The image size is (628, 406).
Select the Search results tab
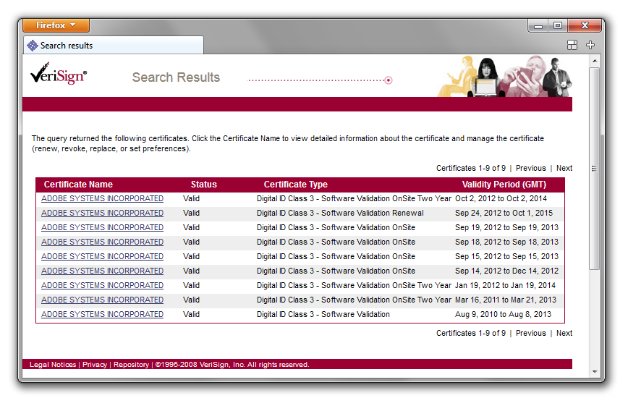coord(114,46)
